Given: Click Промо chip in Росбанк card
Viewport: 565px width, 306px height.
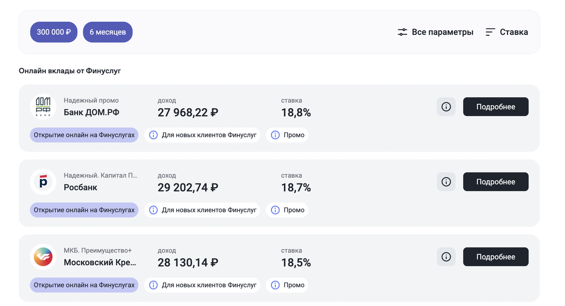Looking at the screenshot, I should (x=287, y=210).
